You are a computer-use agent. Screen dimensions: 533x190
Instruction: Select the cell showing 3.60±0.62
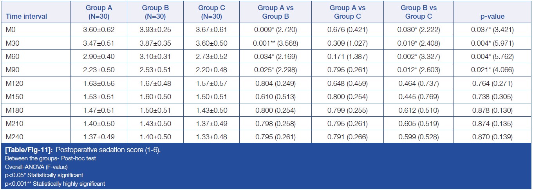pyautogui.click(x=99, y=29)
